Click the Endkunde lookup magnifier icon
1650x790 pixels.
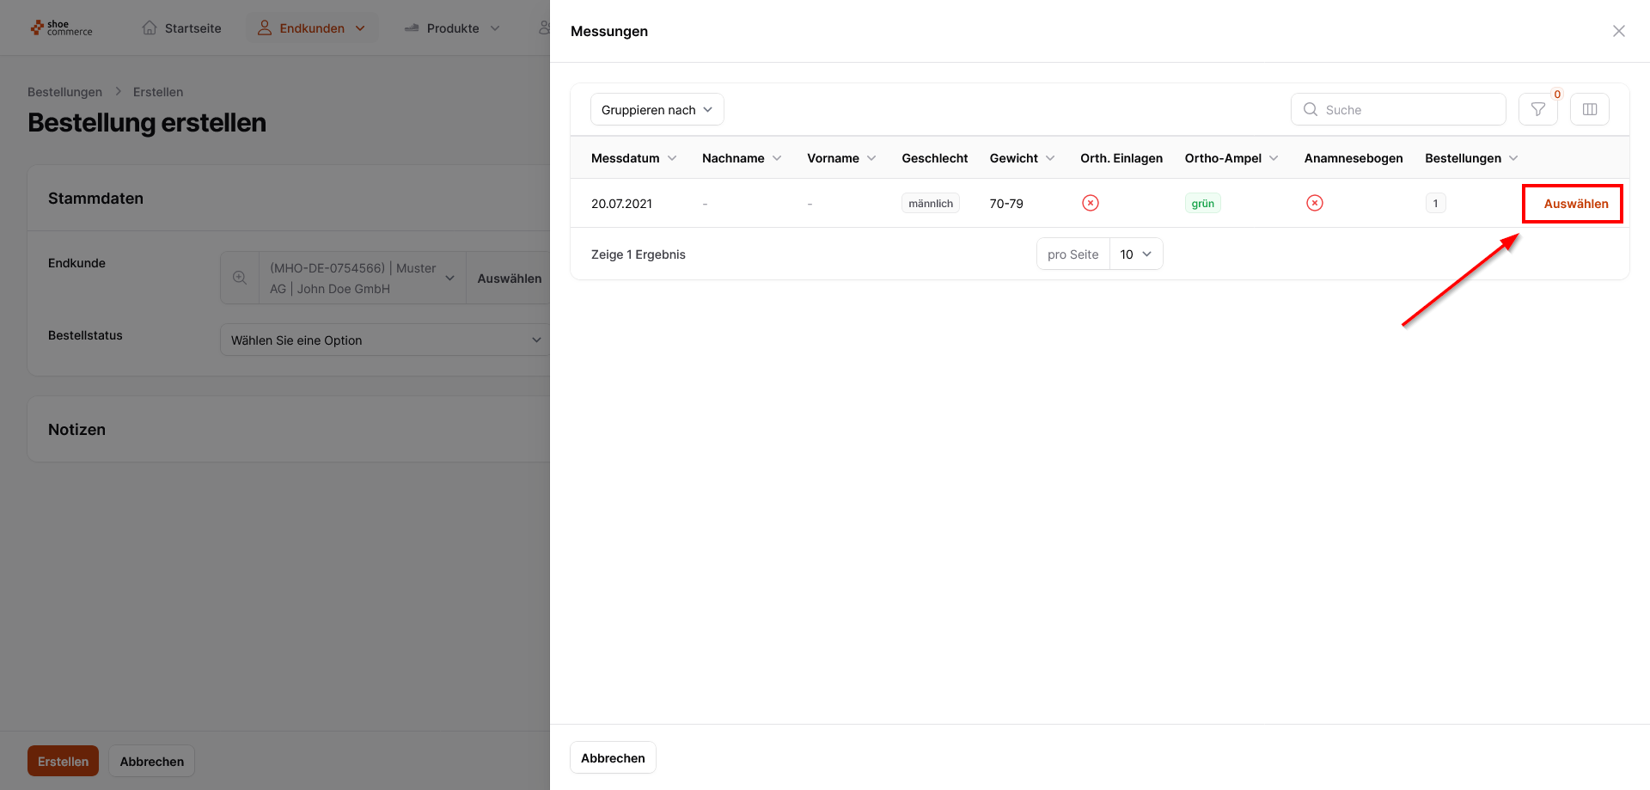click(240, 278)
